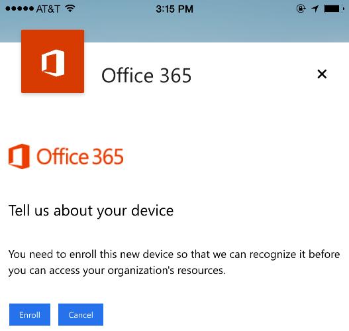This screenshot has height=331, width=349.
Task: Close the Office 365 enrollment dialog
Action: (322, 74)
